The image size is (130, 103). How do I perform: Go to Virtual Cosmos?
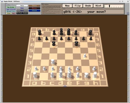22,13
